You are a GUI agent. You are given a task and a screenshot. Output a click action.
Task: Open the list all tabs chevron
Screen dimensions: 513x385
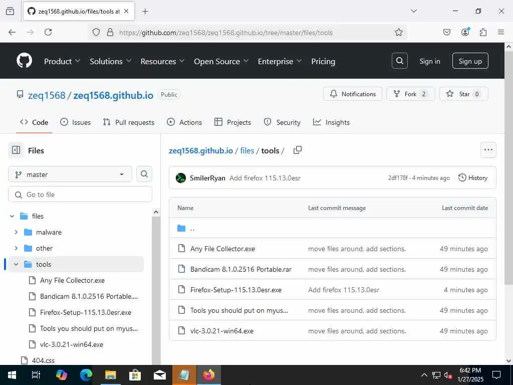tap(414, 11)
